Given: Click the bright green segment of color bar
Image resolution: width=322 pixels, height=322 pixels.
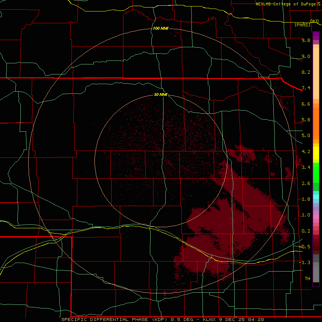Looking at the screenshot, I should pos(316,173).
